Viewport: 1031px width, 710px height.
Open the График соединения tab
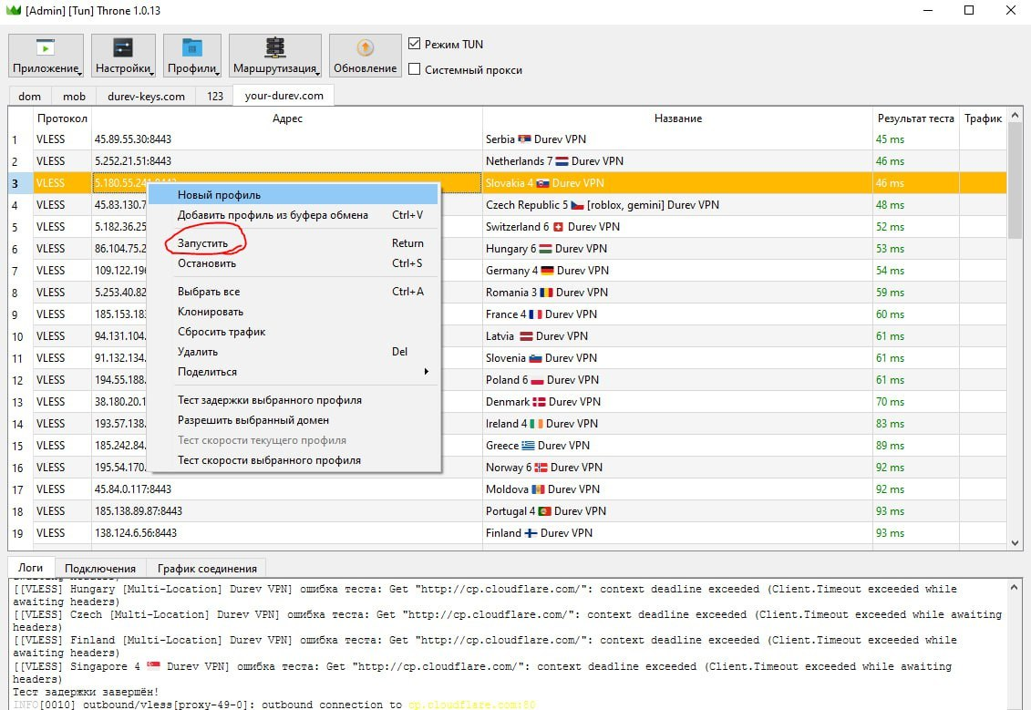coord(207,568)
